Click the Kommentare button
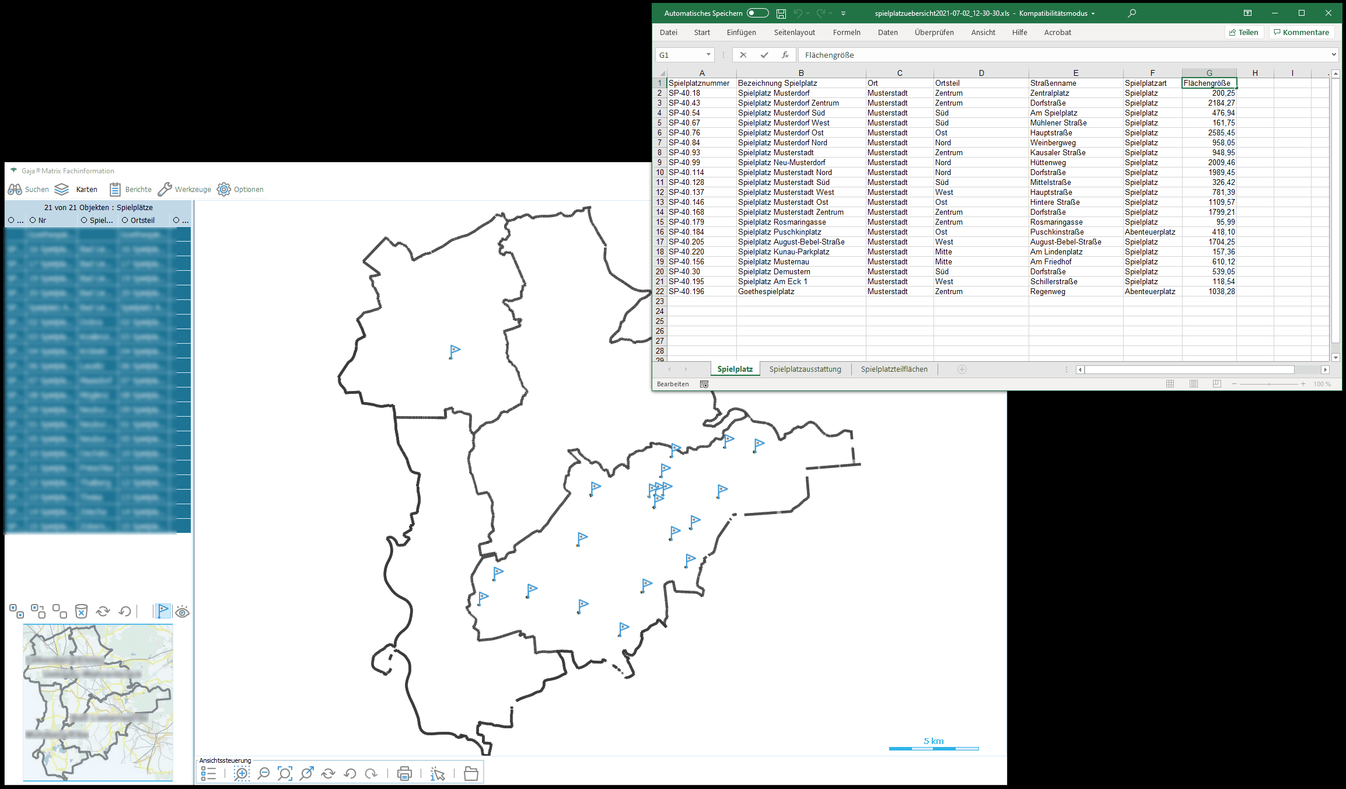The height and width of the screenshot is (789, 1346). tap(1301, 32)
